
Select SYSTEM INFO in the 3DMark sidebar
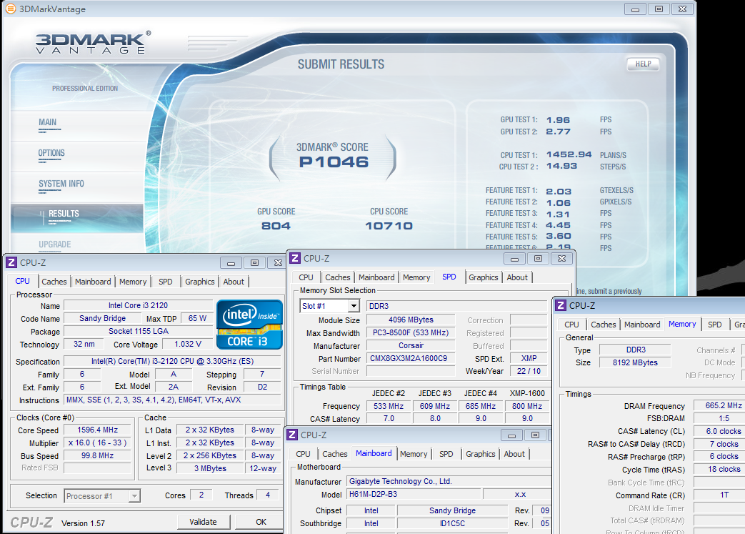coord(61,184)
